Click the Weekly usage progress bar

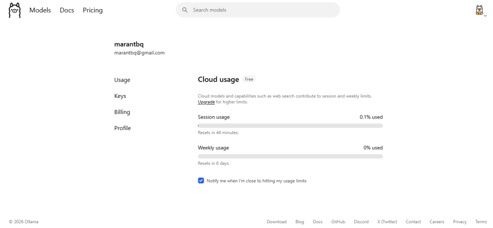[290, 156]
